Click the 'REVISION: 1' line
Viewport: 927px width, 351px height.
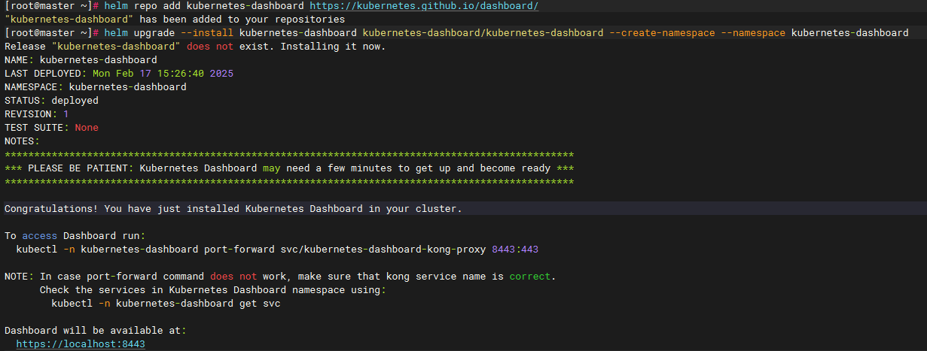pyautogui.click(x=36, y=114)
